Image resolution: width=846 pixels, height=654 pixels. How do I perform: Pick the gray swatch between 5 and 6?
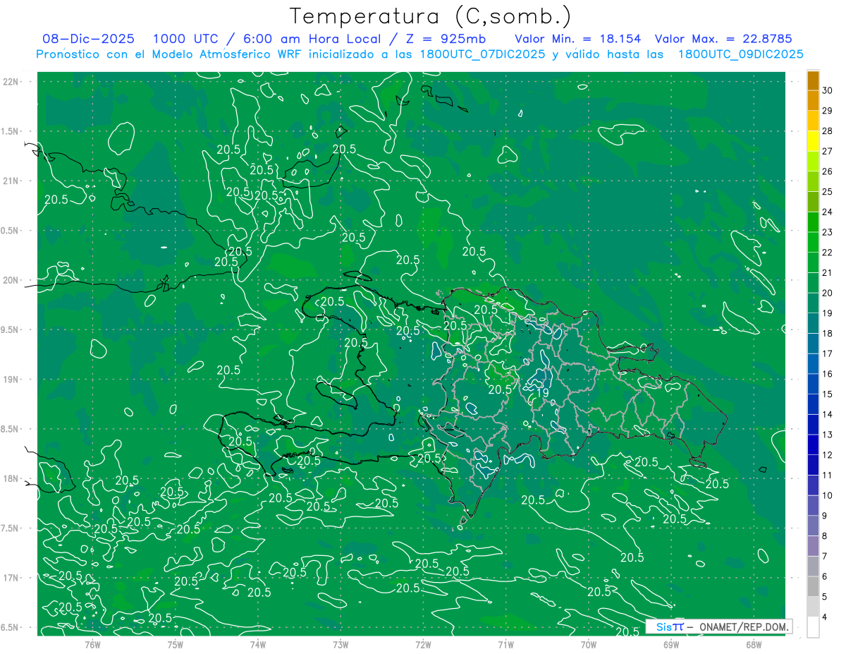tap(813, 586)
